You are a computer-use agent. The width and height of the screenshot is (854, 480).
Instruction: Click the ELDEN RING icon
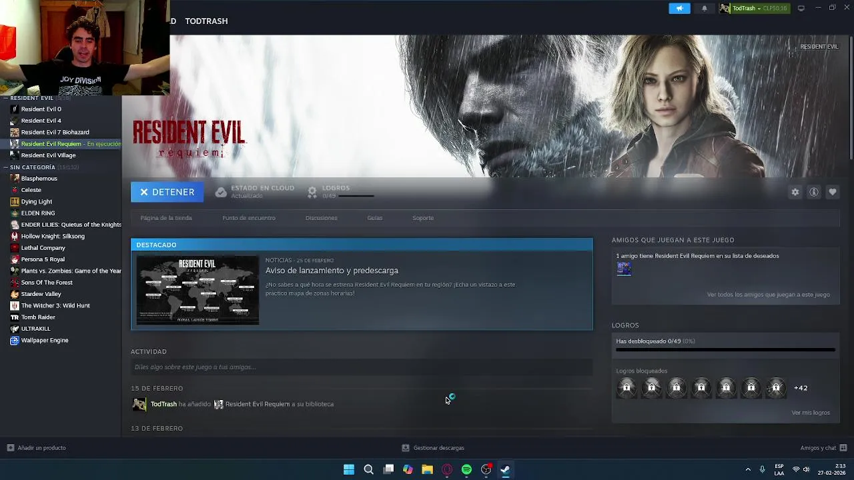[15, 213]
